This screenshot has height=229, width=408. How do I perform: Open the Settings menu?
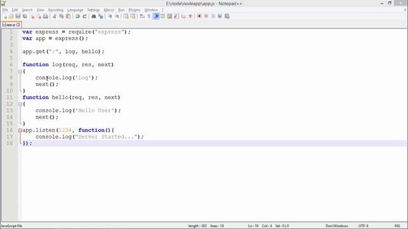(93, 10)
